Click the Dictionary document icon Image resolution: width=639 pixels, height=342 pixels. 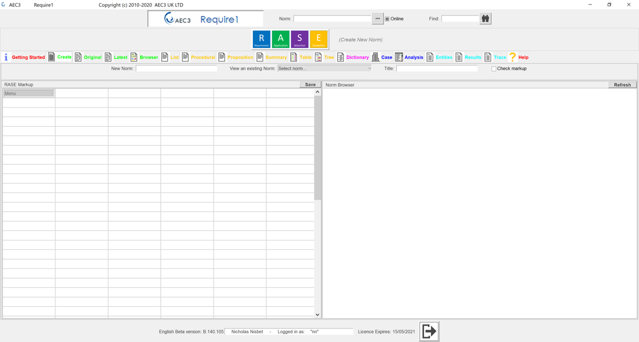[340, 57]
